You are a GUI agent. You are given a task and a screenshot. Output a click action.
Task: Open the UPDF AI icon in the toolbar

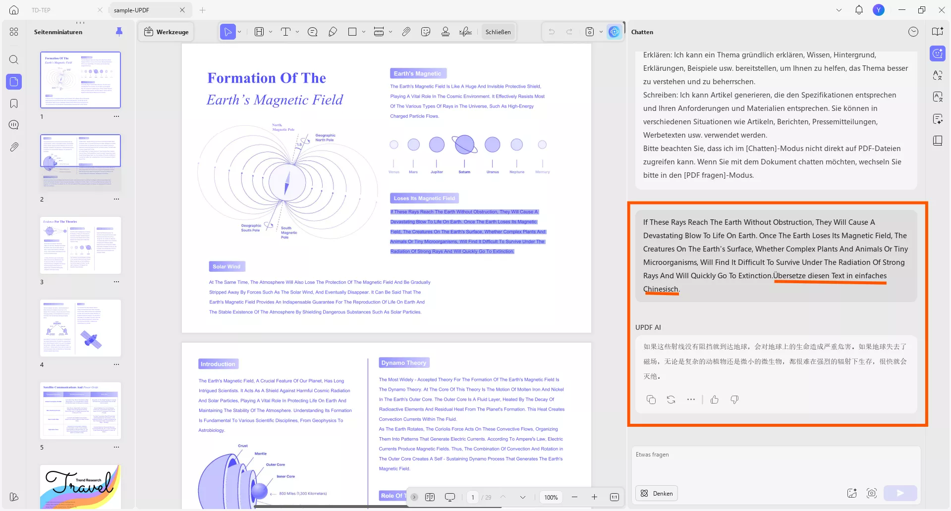point(615,31)
